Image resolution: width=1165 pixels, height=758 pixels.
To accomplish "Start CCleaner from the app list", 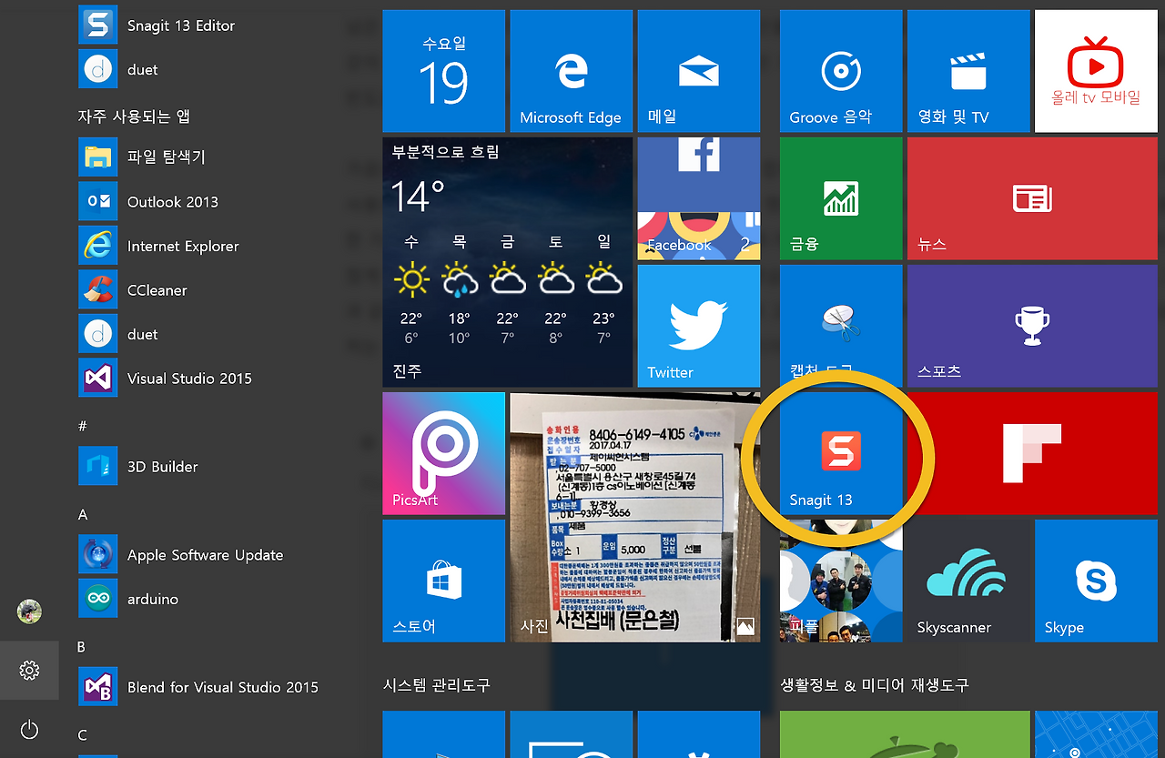I will pyautogui.click(x=134, y=290).
